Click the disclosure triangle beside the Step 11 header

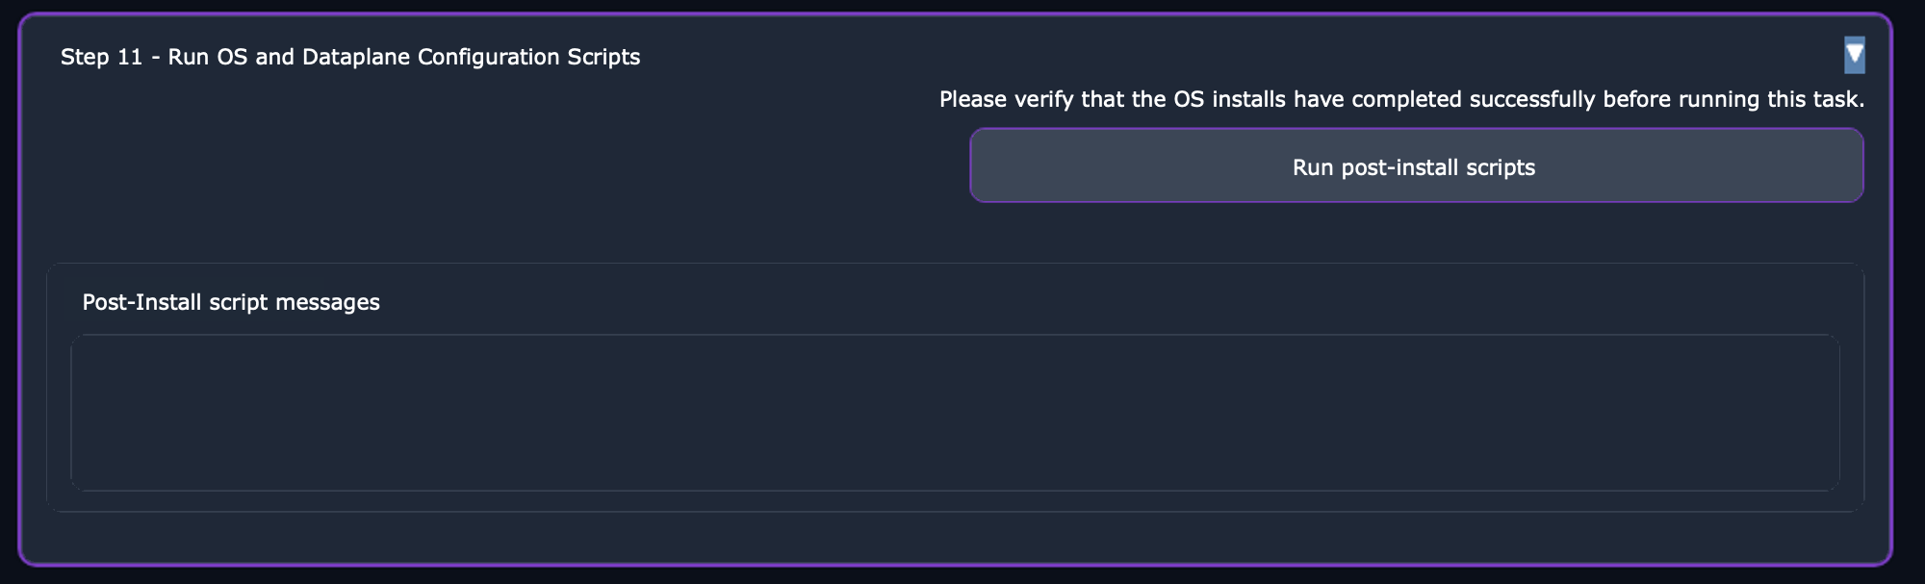[x=1854, y=55]
